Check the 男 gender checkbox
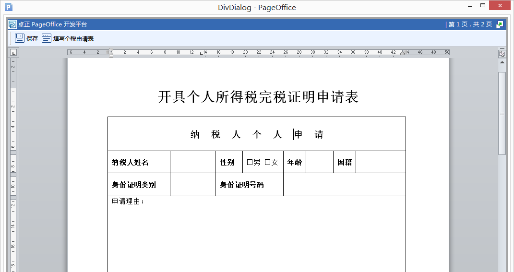Screen dimensions: 514x272 pos(250,162)
